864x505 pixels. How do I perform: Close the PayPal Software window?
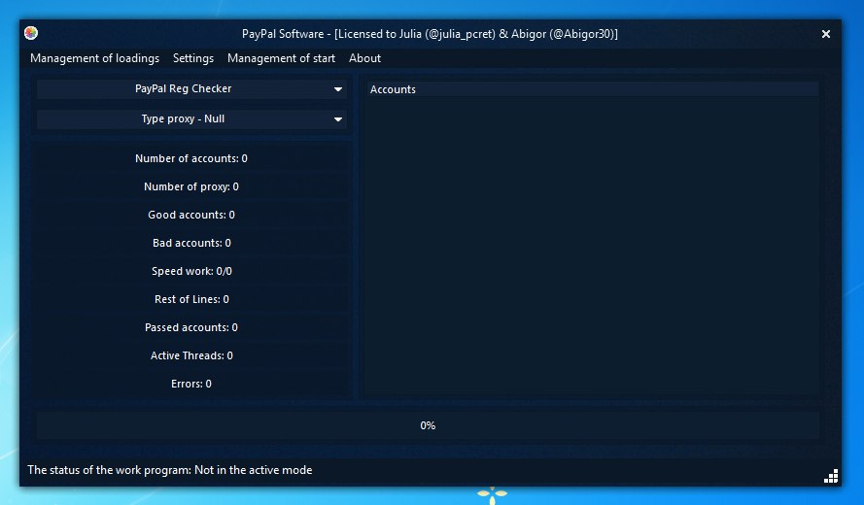pyautogui.click(x=826, y=34)
